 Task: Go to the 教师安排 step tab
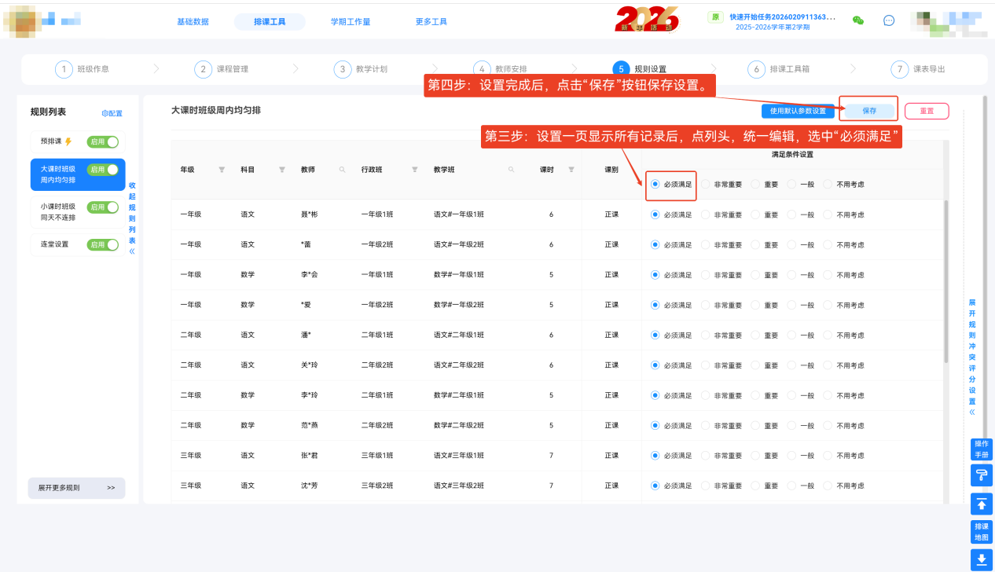501,69
